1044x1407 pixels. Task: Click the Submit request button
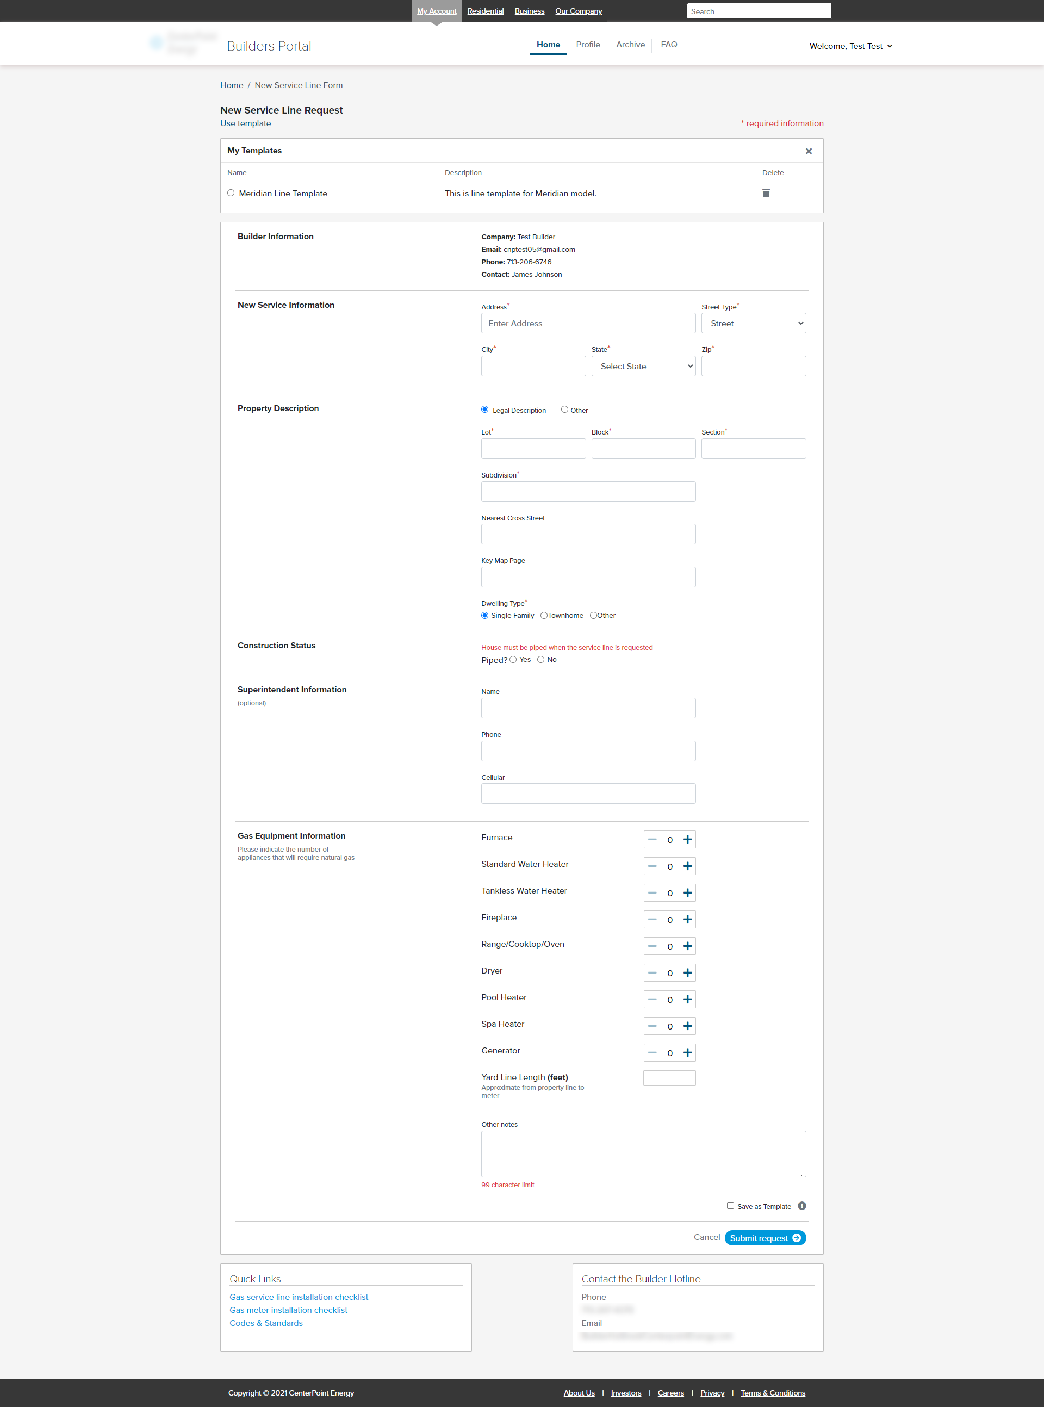click(x=765, y=1238)
